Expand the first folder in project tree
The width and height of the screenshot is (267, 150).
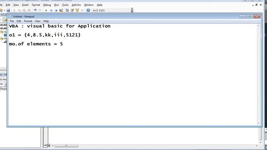[2, 32]
